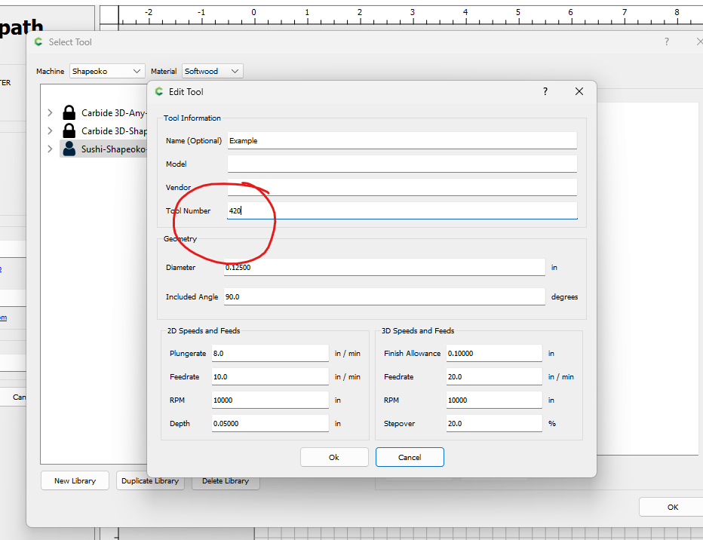This screenshot has width=703, height=540.
Task: Click the Included Angle field
Action: pos(384,297)
